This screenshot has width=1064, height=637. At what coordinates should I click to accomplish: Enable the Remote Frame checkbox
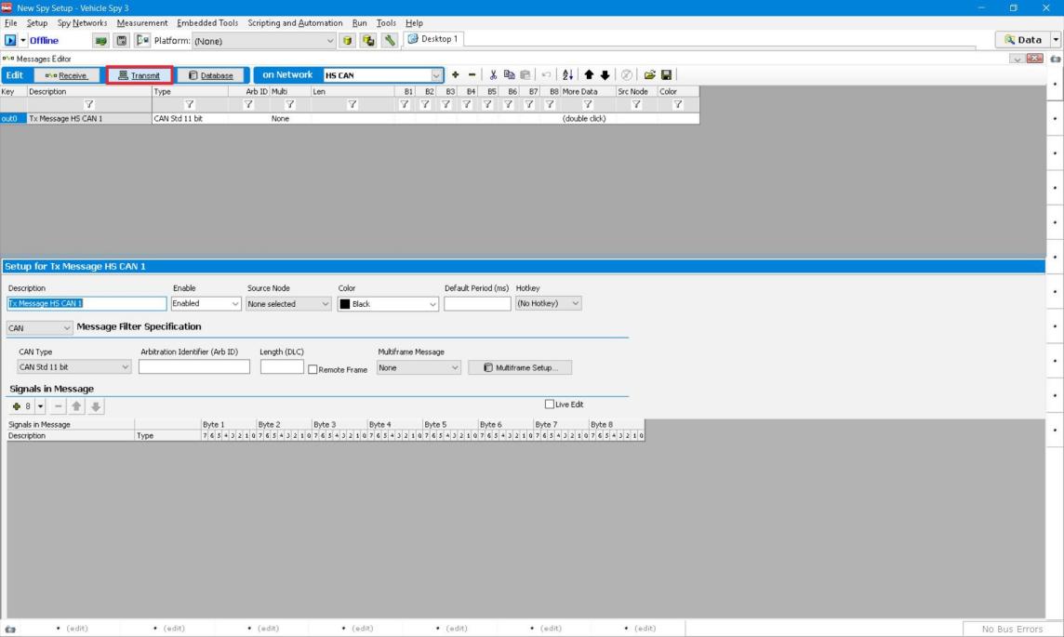[313, 369]
